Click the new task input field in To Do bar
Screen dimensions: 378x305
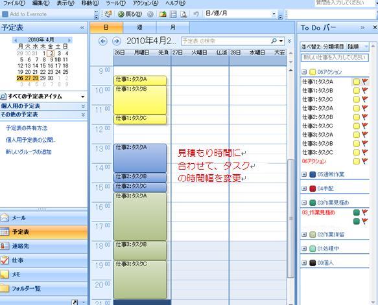(335, 58)
